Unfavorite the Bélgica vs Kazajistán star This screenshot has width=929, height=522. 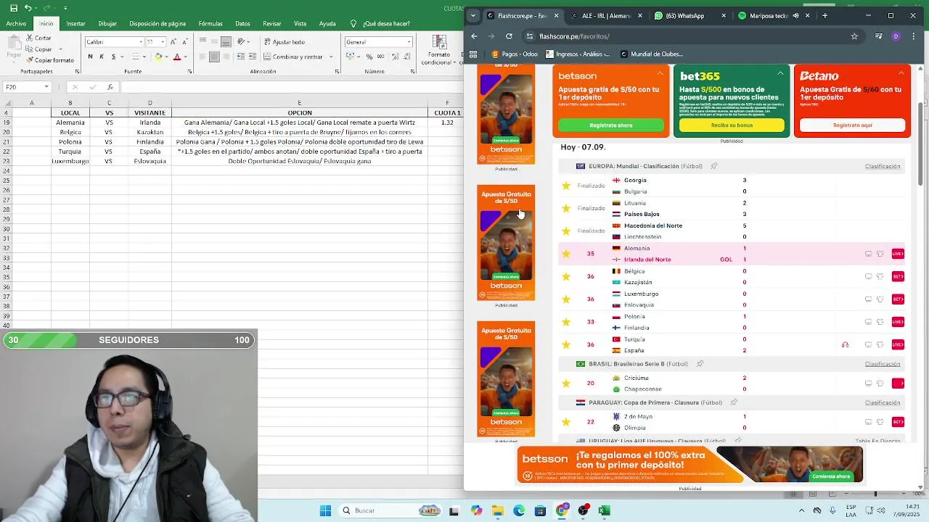pyautogui.click(x=566, y=276)
